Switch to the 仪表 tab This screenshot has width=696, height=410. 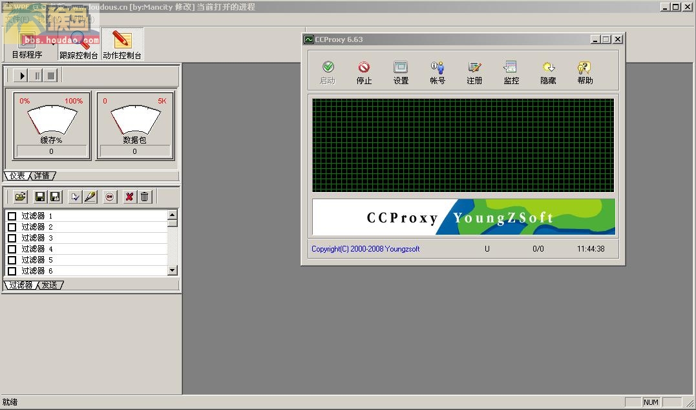click(17, 176)
